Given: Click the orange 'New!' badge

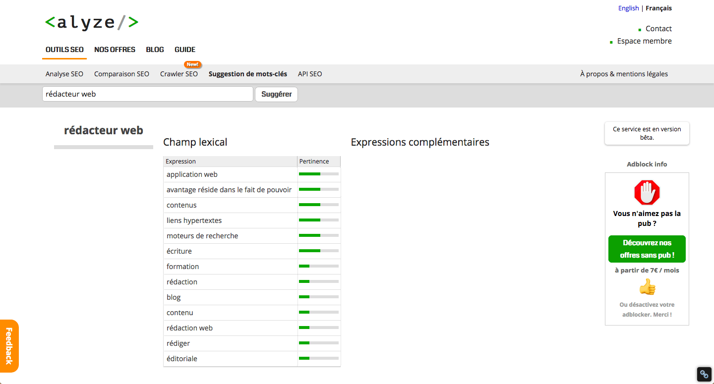Looking at the screenshot, I should click(x=192, y=64).
